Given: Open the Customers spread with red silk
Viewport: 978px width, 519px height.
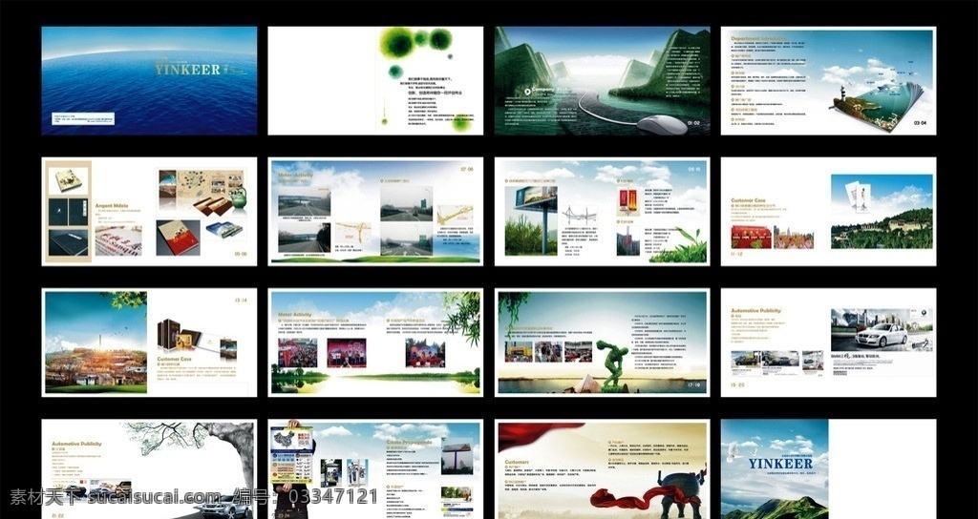Looking at the screenshot, I should coord(602,469).
